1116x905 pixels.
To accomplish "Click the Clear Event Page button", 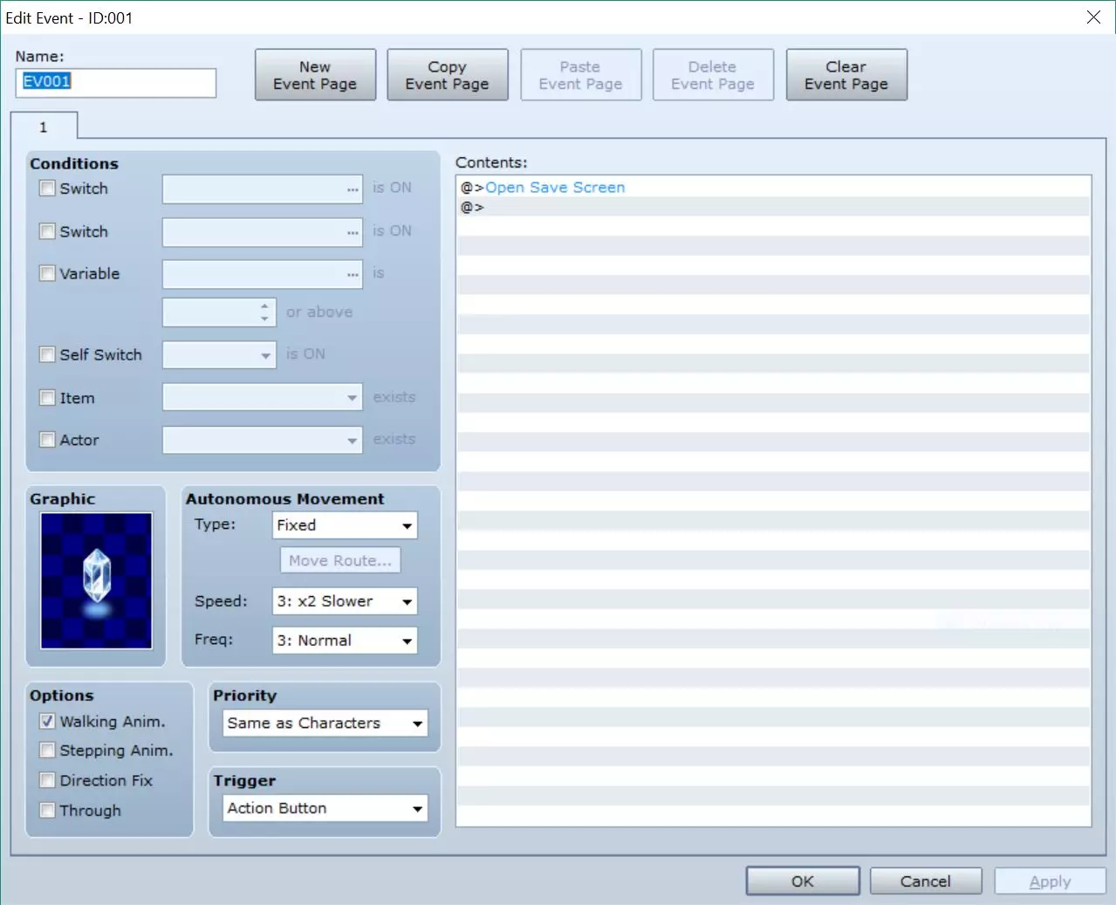I will 846,75.
